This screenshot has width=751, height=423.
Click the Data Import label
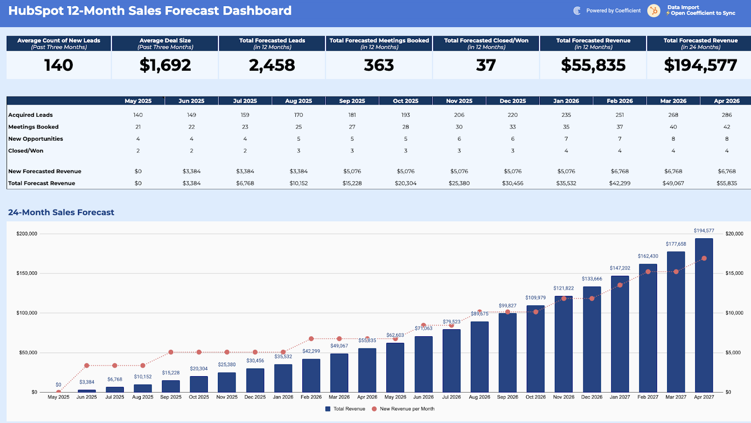[x=683, y=7]
